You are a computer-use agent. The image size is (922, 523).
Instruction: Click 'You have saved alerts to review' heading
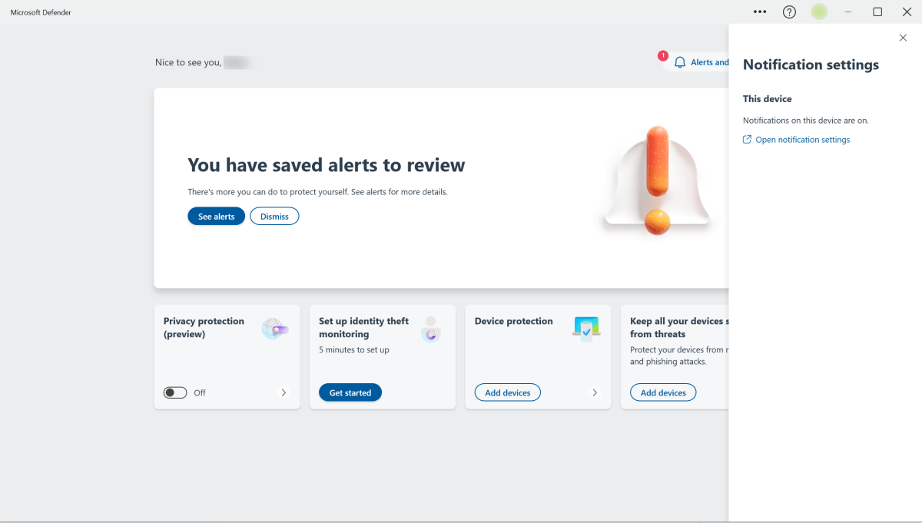pyautogui.click(x=327, y=165)
